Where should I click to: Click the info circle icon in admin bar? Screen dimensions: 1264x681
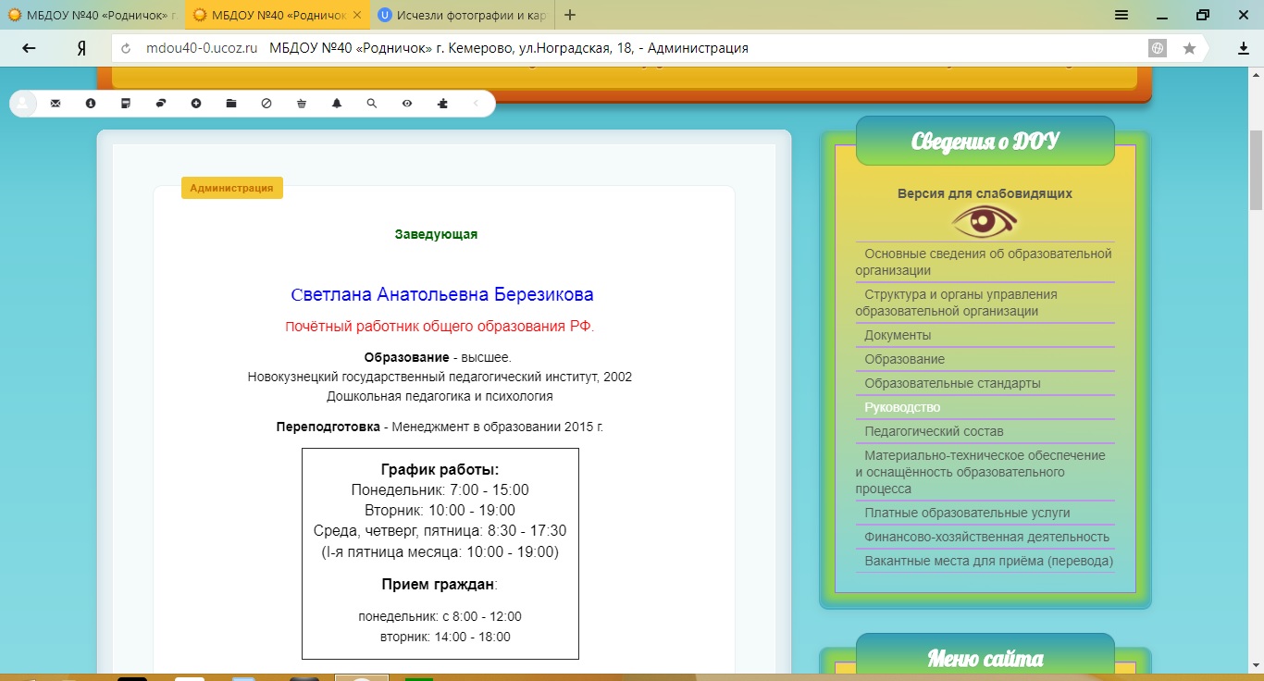91,104
